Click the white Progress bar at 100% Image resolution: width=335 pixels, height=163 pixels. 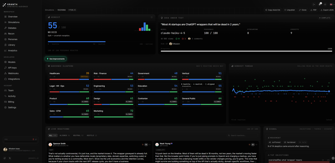tap(246, 51)
